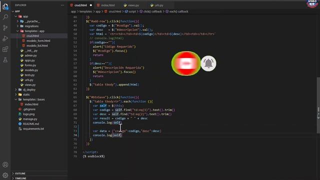
Task: Click alert("Descripción Requerida") line
Action: (x=118, y=68)
